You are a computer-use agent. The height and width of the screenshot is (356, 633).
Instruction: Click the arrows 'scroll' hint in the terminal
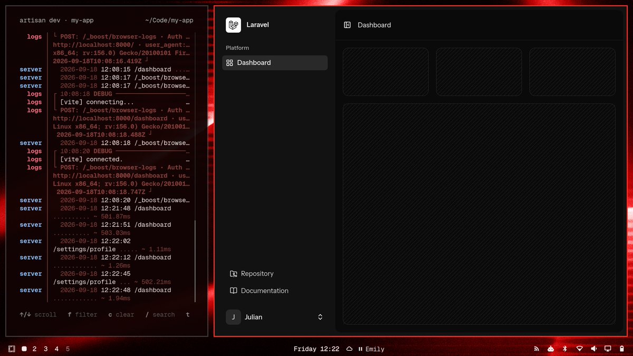pyautogui.click(x=38, y=315)
